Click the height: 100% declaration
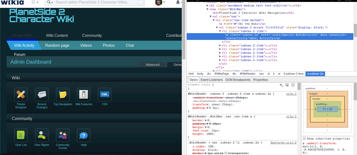This screenshot has width=357, height=155. [x=203, y=134]
